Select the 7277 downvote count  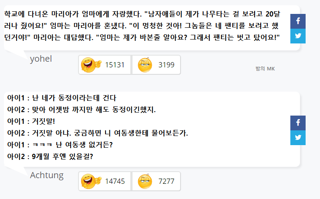click(167, 181)
